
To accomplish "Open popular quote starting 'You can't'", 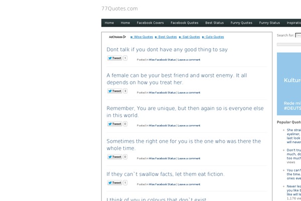I will click(293, 174).
